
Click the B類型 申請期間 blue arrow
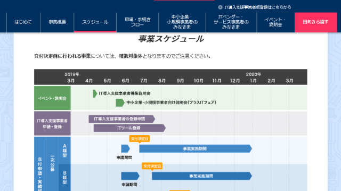point(130,176)
